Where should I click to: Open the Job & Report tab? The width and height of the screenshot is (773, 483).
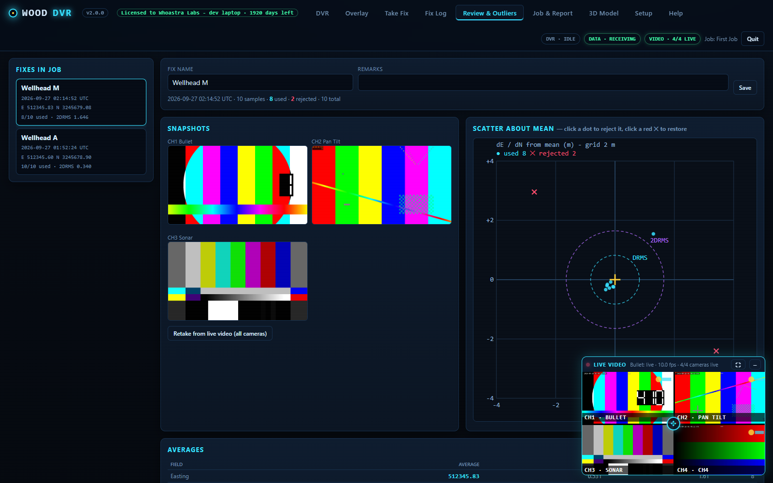pyautogui.click(x=552, y=13)
